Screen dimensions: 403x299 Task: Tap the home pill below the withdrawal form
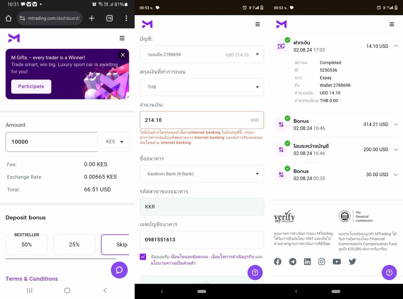(202, 291)
